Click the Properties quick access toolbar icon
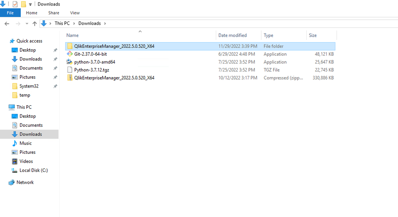Viewport: 398px width, 217px height. point(15,4)
